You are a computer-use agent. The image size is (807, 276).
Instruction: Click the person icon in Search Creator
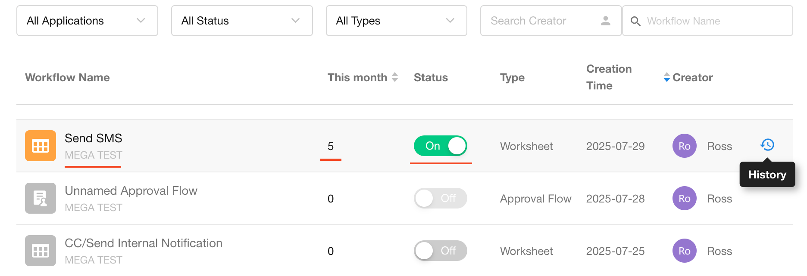coord(605,21)
